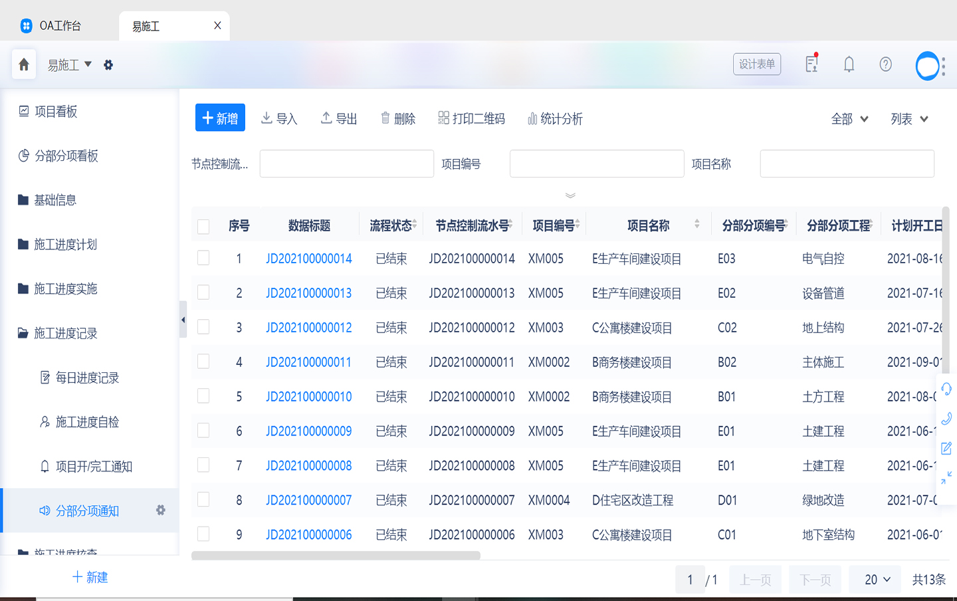The image size is (957, 601).
Task: Open record link JD202100000010
Action: pyautogui.click(x=309, y=397)
